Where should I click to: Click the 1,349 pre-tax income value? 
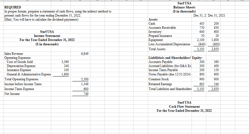(x=85, y=84)
